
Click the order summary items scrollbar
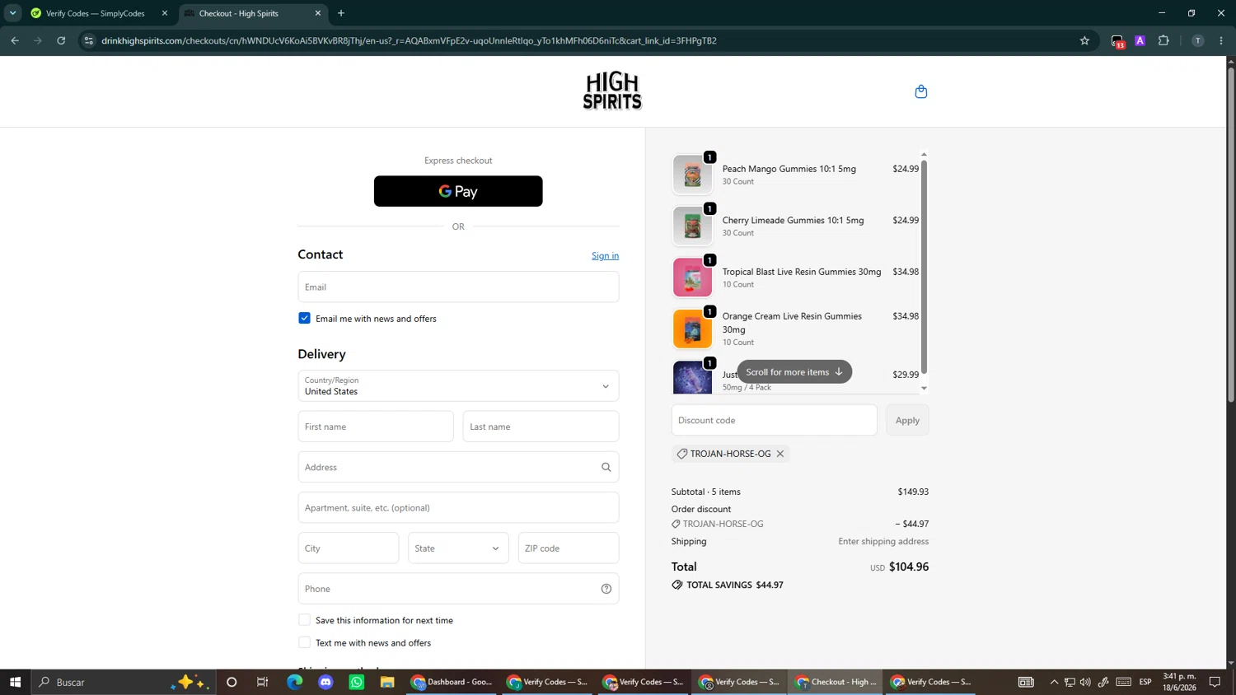924,267
